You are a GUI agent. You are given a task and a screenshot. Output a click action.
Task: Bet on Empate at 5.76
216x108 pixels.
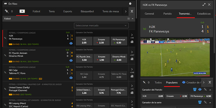[x=102, y=91]
